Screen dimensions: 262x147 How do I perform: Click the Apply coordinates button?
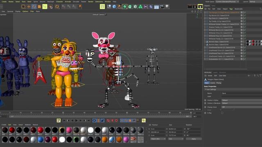coord(194,139)
